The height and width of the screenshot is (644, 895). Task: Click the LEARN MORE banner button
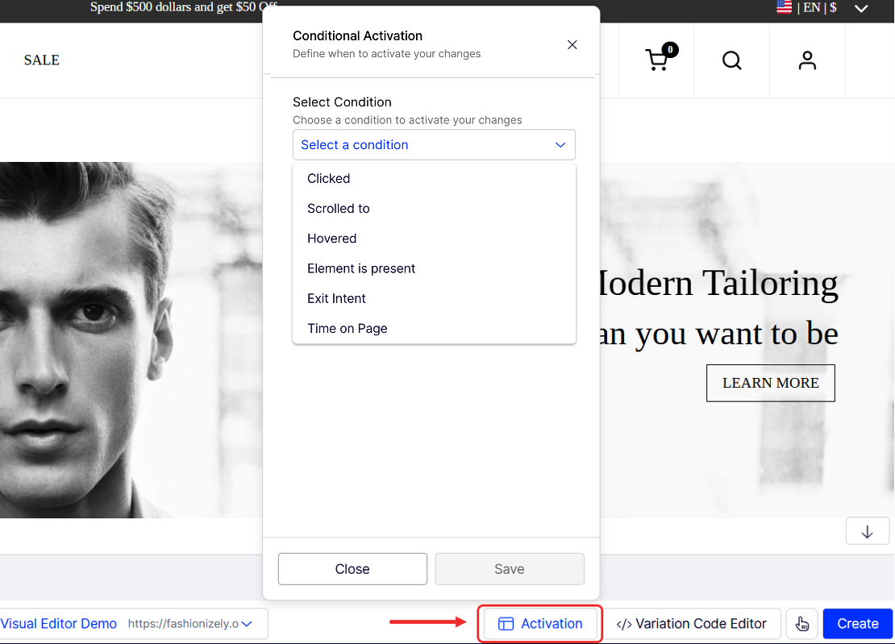[770, 384]
